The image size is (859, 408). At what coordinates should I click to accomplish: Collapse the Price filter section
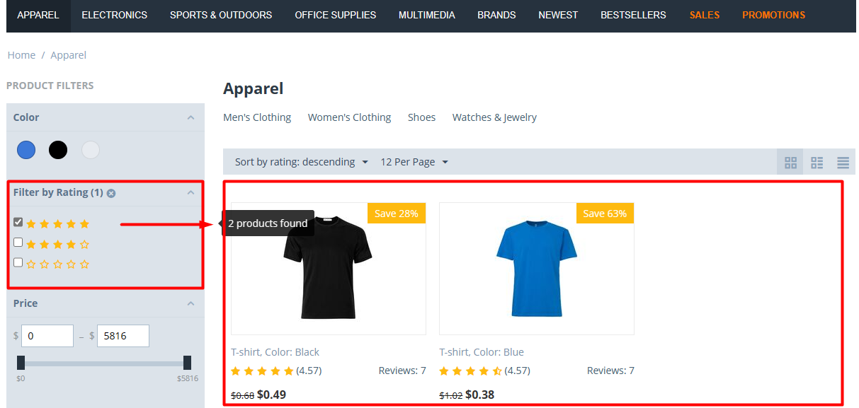tap(190, 303)
